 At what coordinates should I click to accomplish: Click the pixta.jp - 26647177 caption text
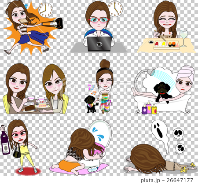tap(167, 180)
